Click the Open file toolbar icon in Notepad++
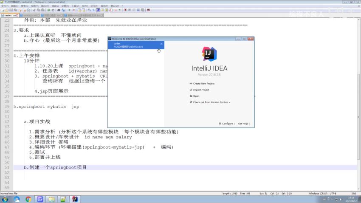The width and height of the screenshot is (361, 203). (x=7, y=10)
